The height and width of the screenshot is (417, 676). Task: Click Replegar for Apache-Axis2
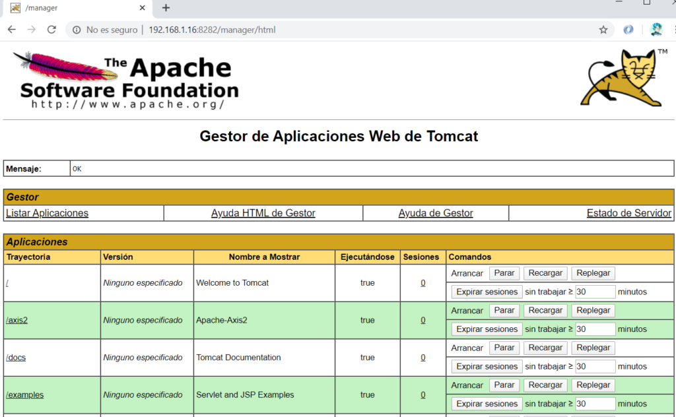click(593, 311)
